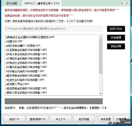Click the 修改热键 button
132x126 pixels.
click(84, 119)
